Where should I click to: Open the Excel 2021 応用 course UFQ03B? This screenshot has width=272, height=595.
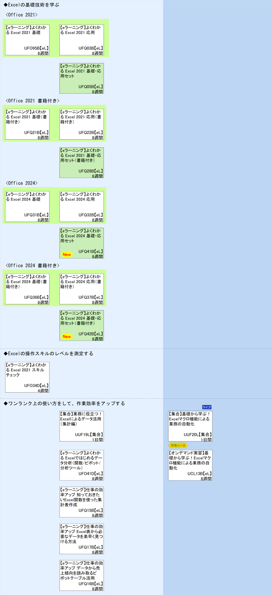click(82, 40)
